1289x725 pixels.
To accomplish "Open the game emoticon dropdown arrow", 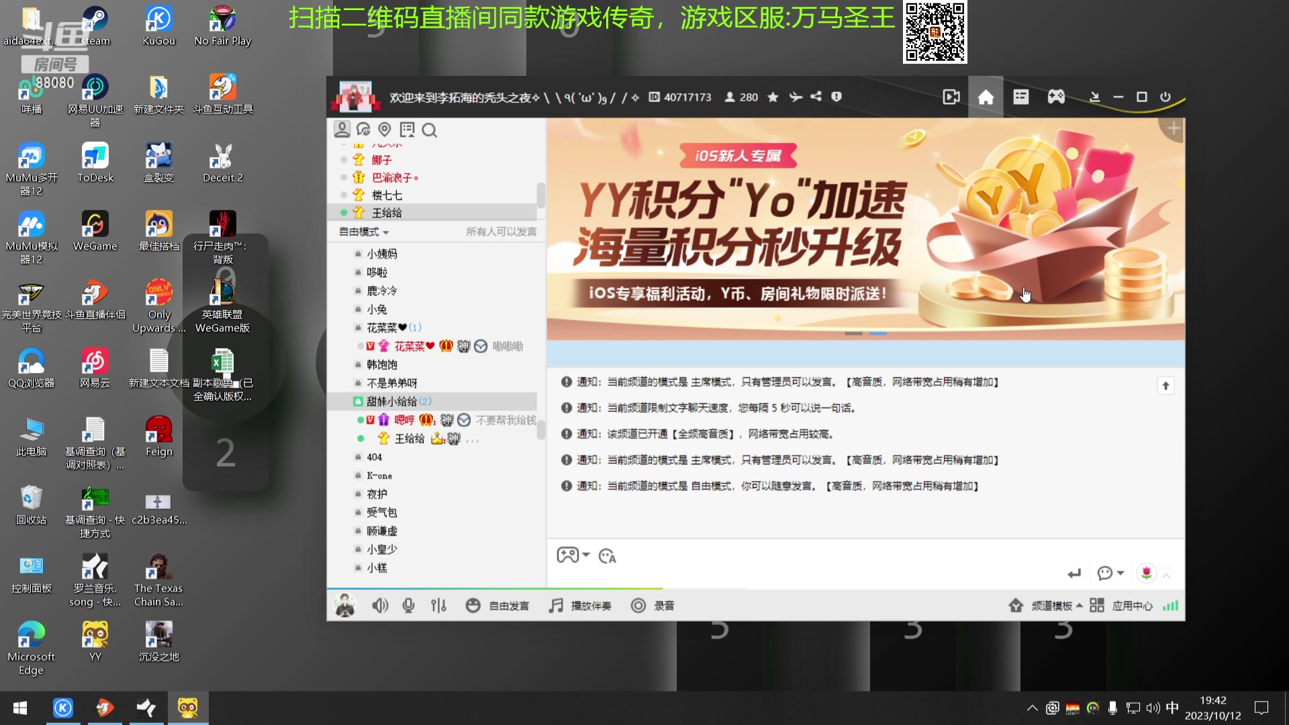I will point(584,555).
